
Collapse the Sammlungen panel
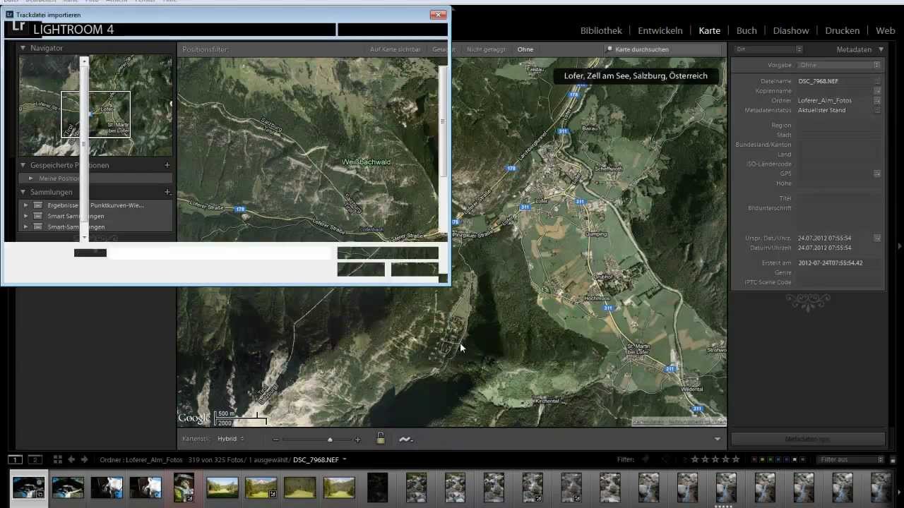pos(23,192)
